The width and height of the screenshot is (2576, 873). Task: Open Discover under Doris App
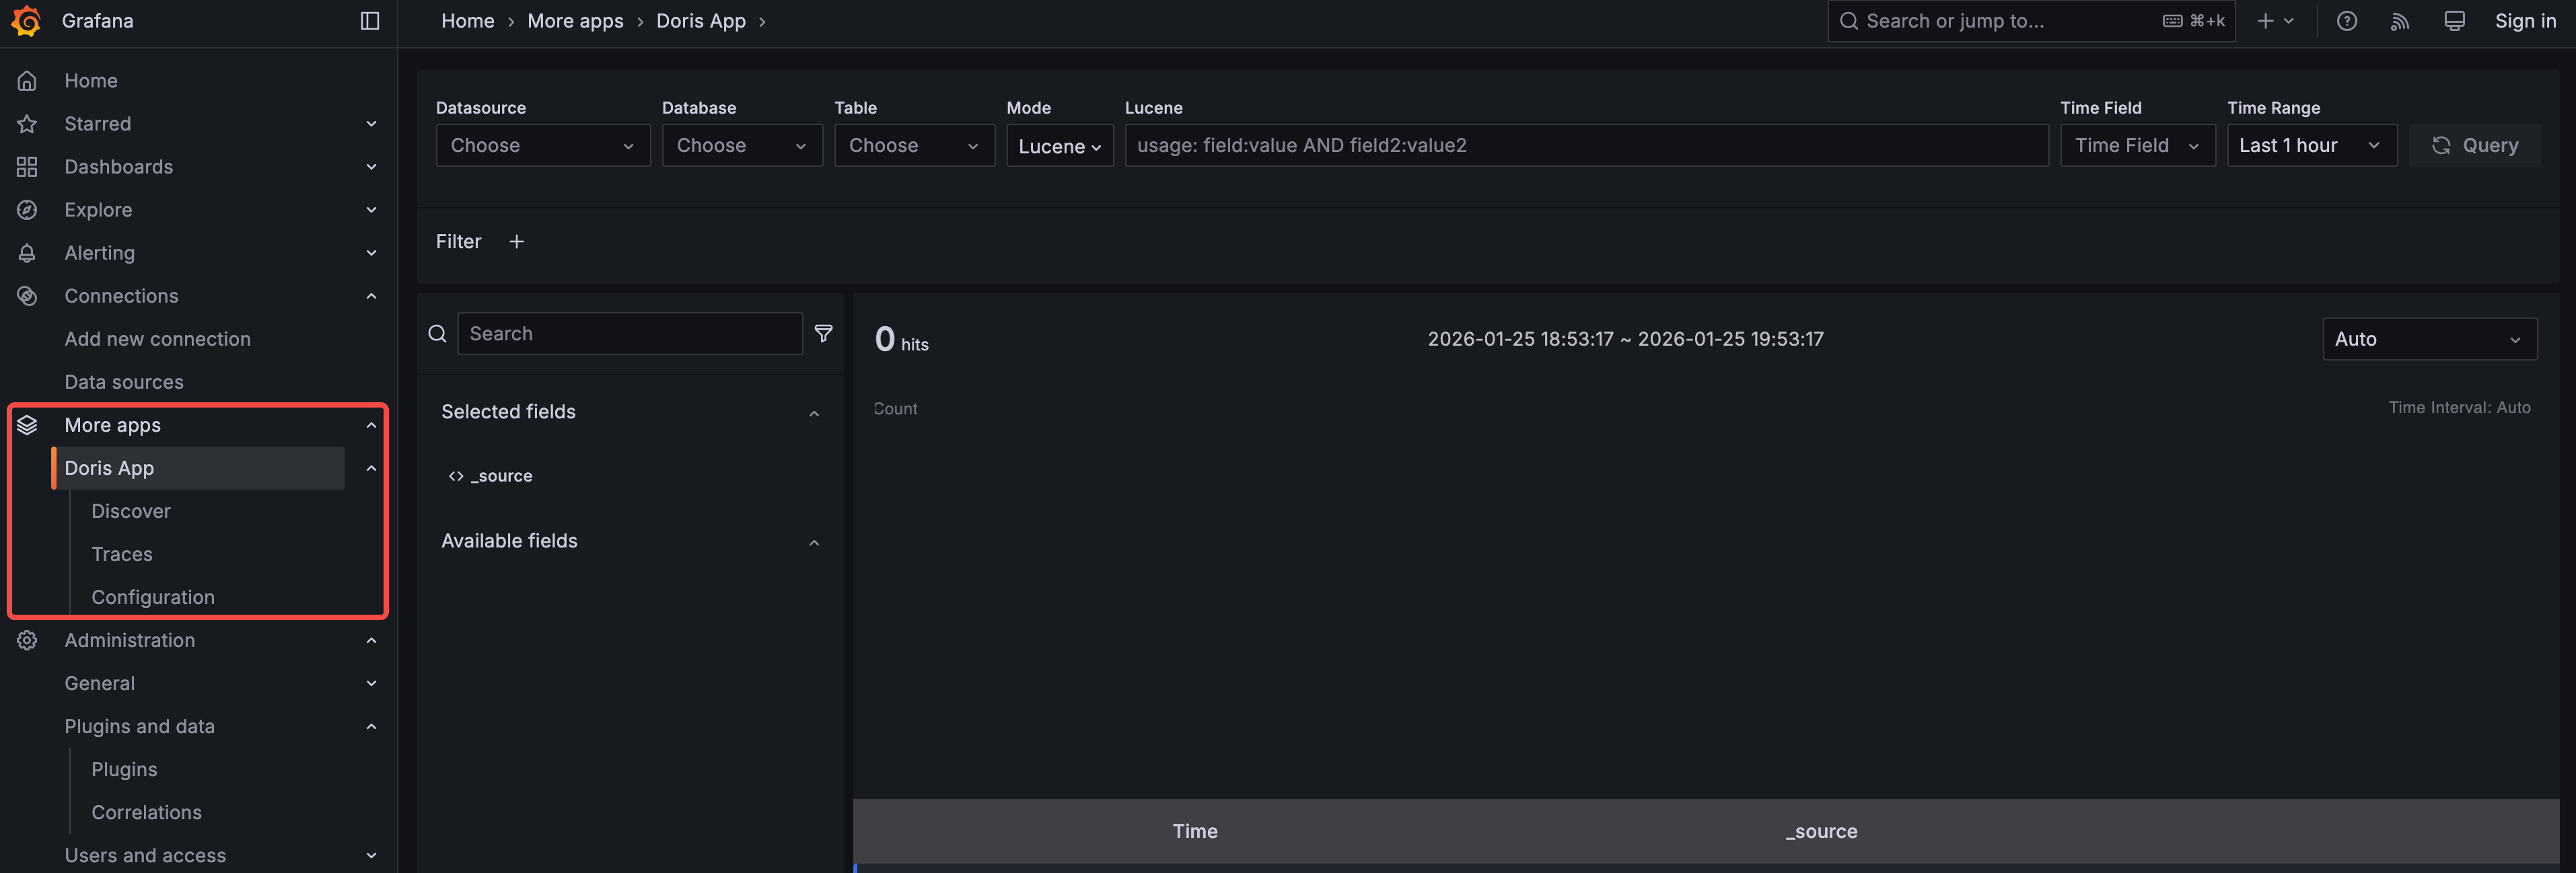point(130,511)
